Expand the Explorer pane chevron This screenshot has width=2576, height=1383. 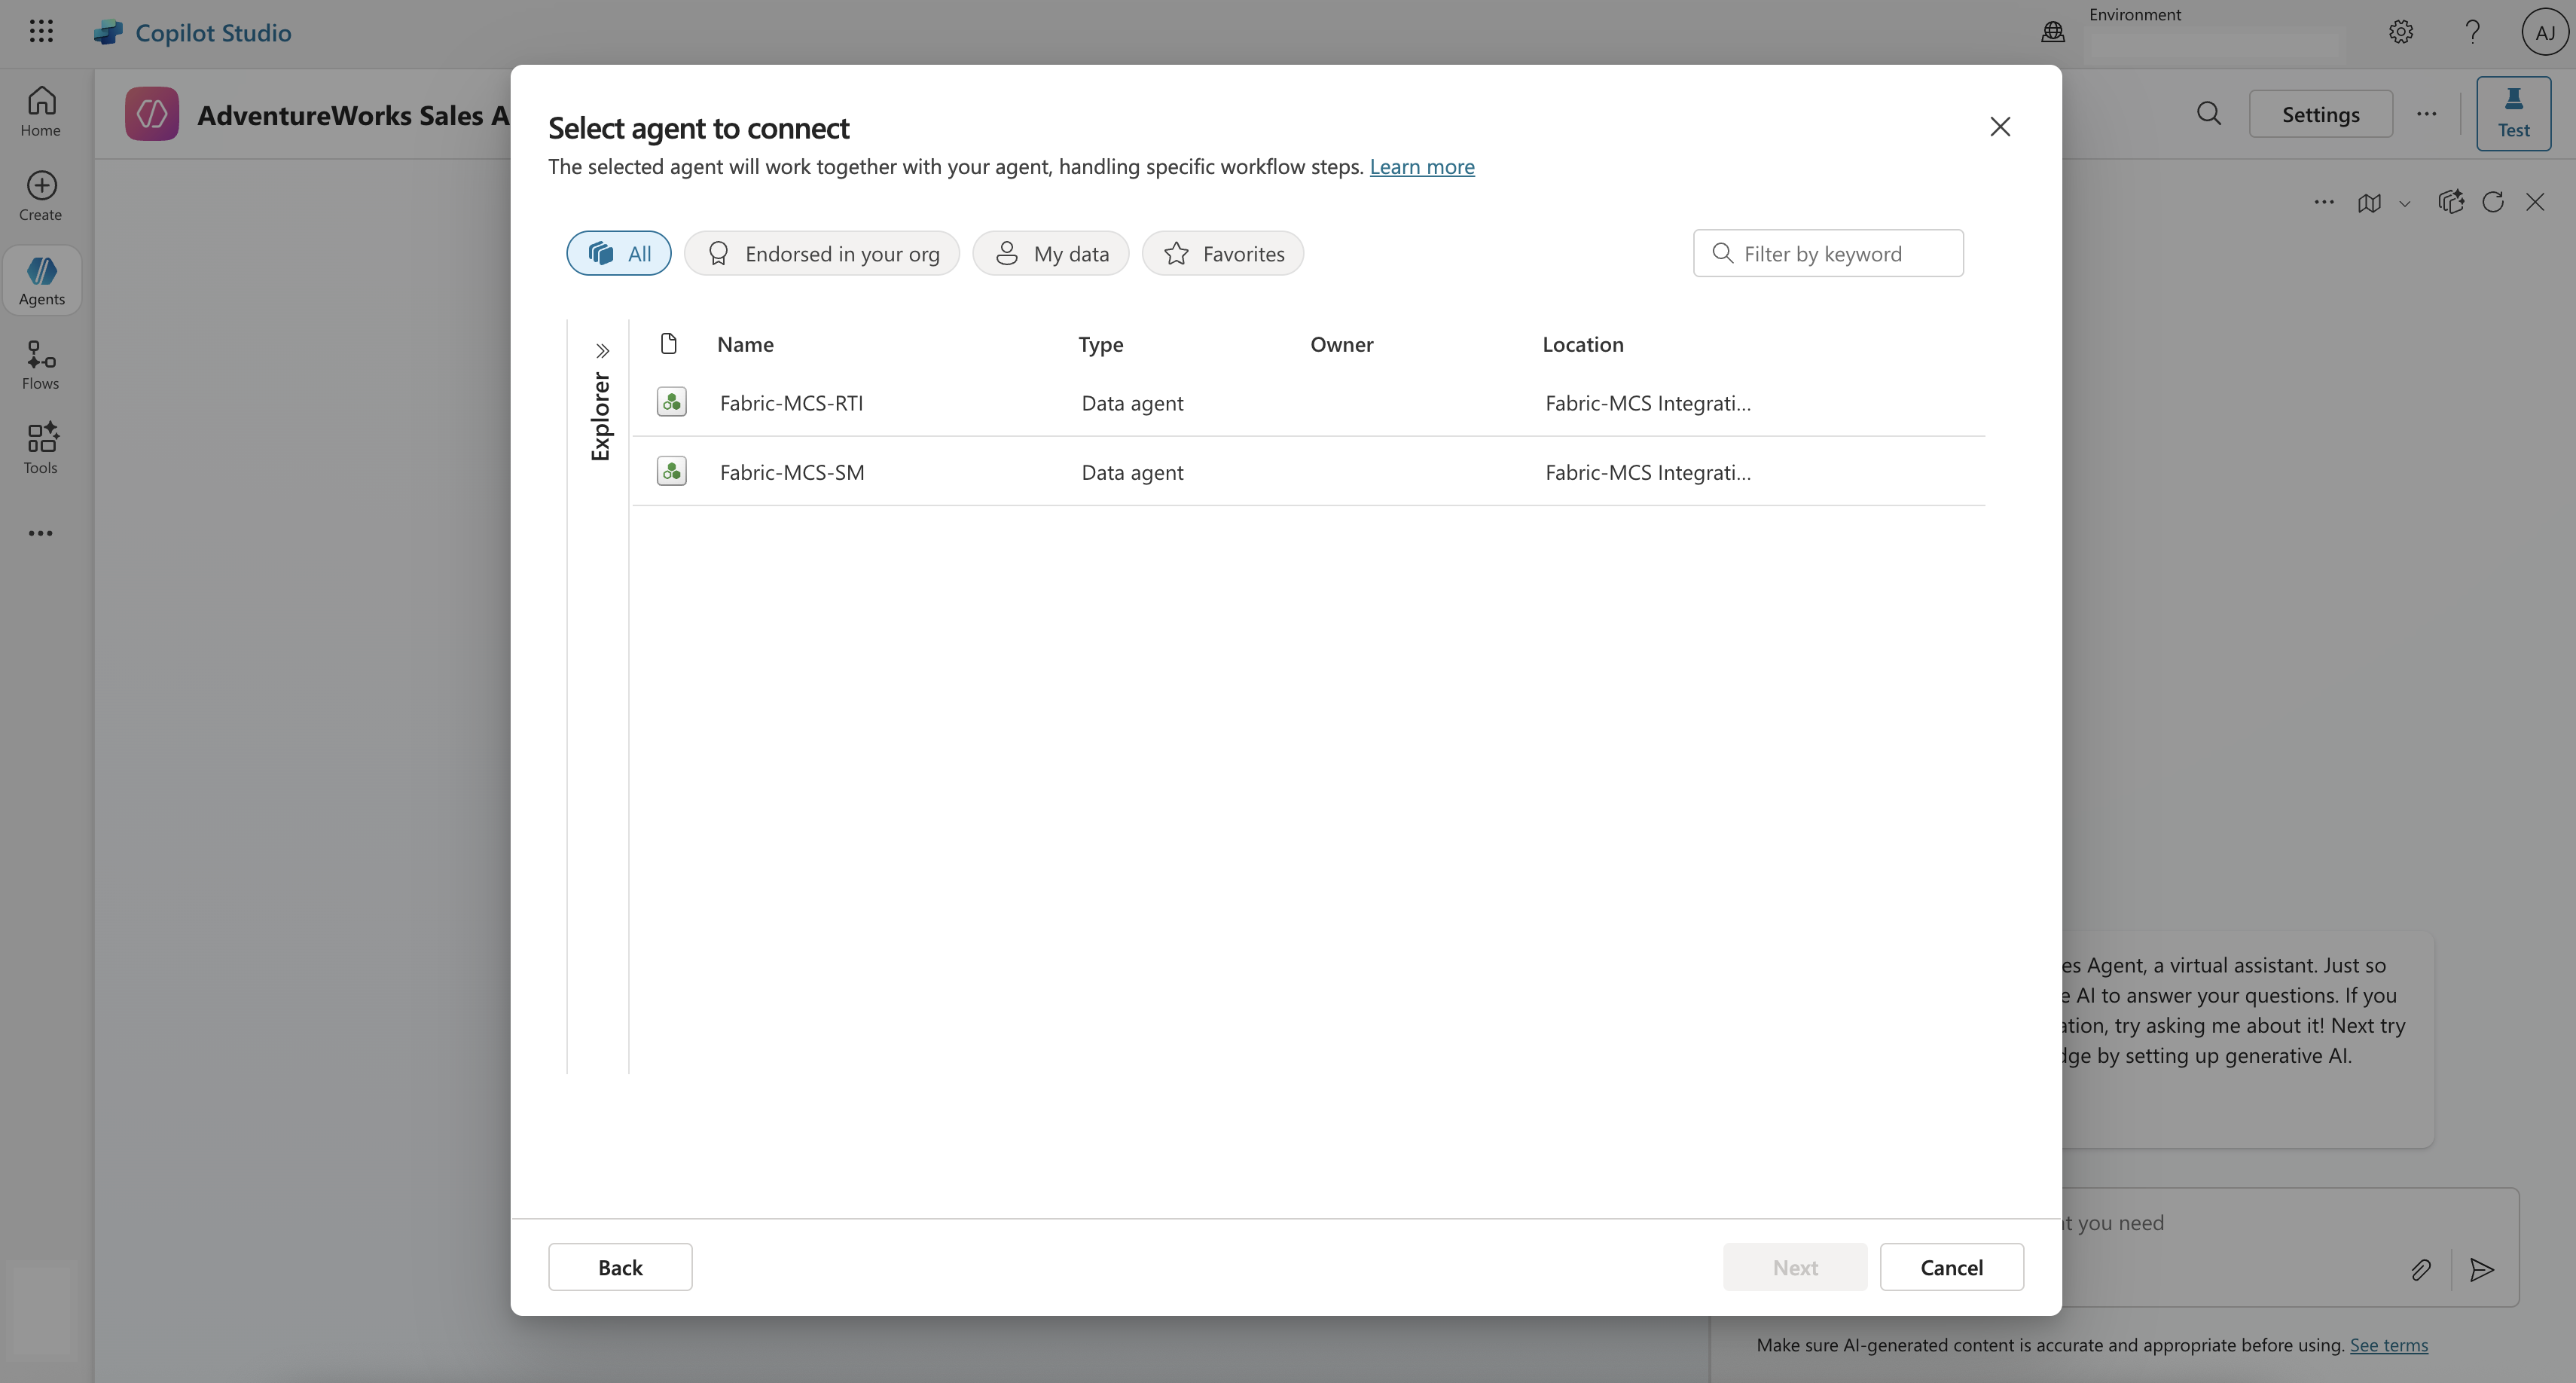pos(602,350)
